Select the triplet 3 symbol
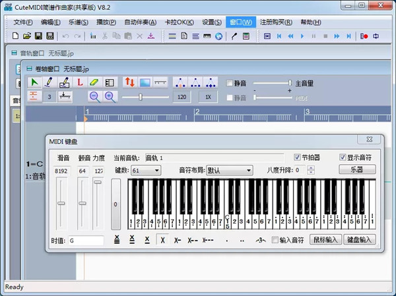This screenshot has width=396, height=296. [261, 240]
